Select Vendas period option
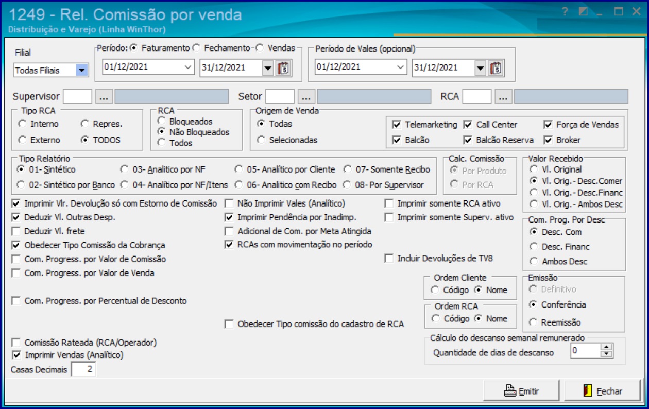The image size is (649, 409). tap(275, 48)
